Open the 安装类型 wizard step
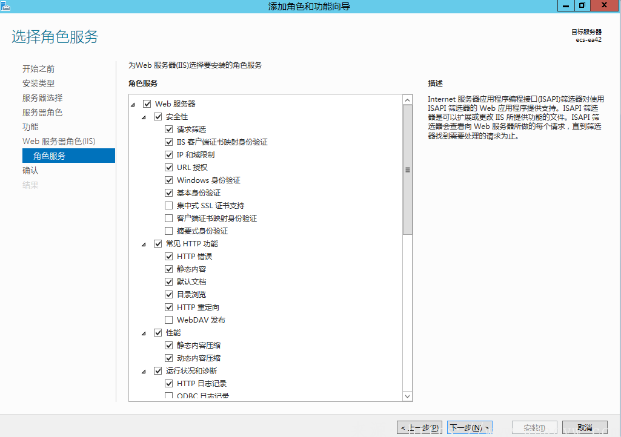 pyautogui.click(x=39, y=84)
